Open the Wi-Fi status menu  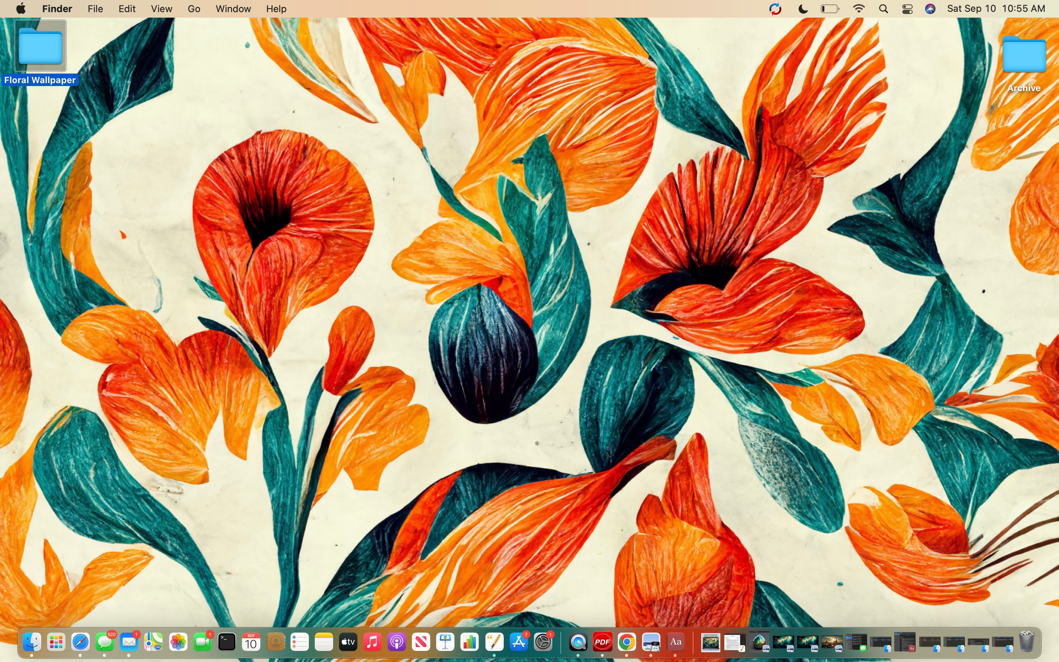pyautogui.click(x=859, y=8)
